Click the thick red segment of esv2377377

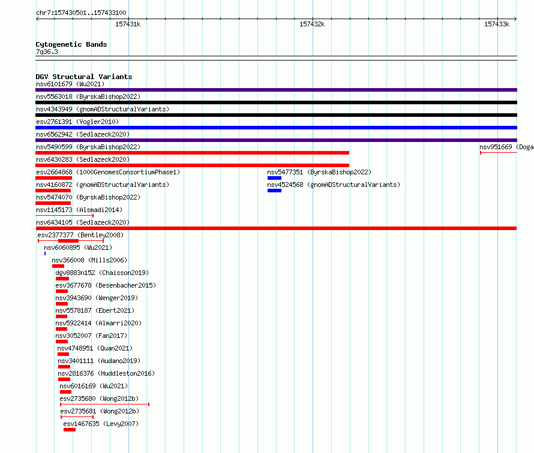[x=68, y=241]
